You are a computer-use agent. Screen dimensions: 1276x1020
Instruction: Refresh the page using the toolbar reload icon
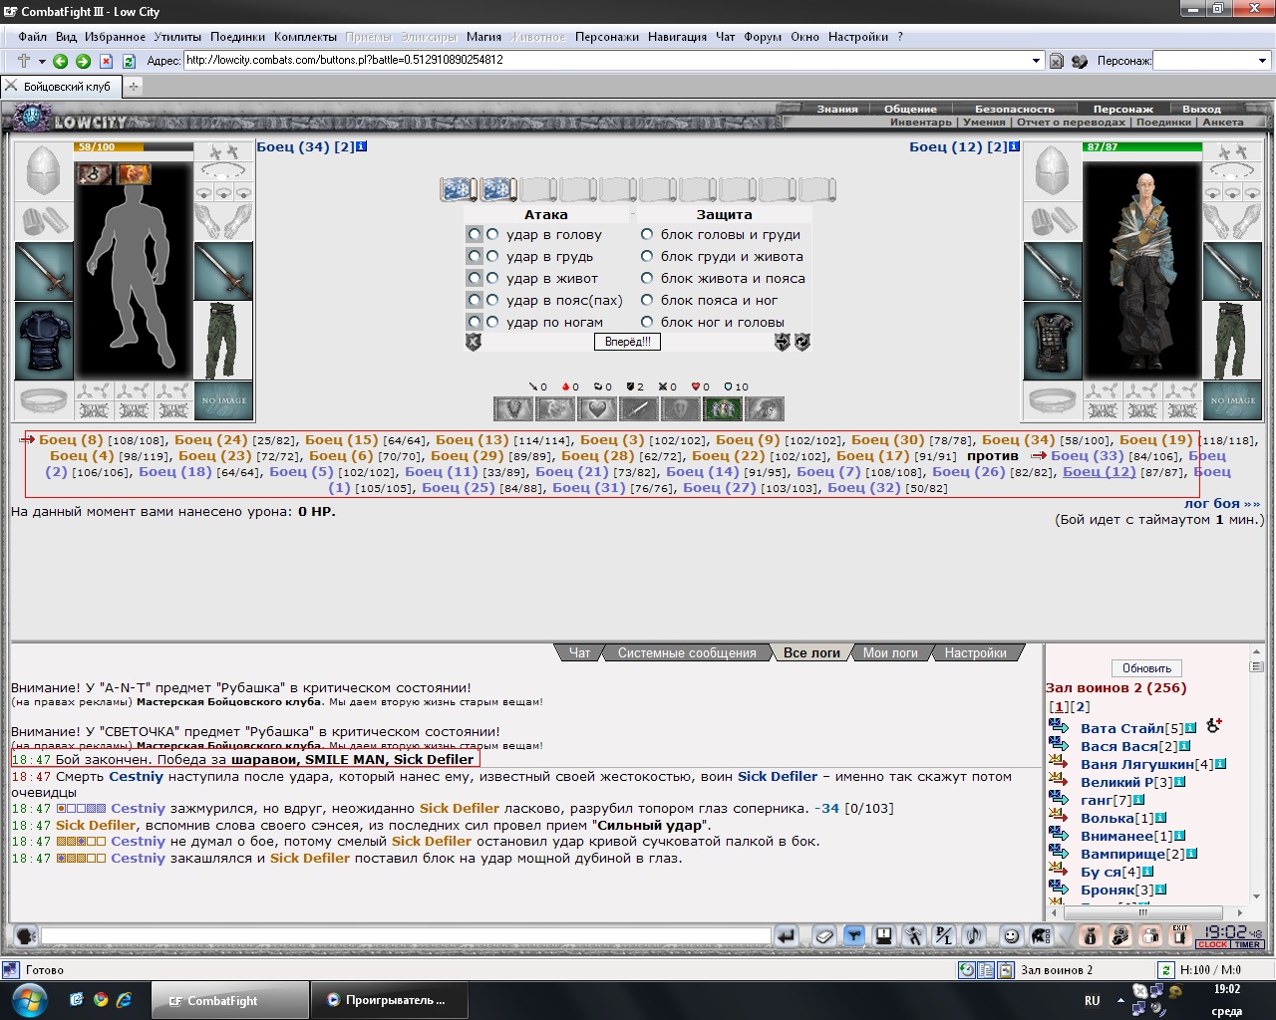[x=129, y=61]
